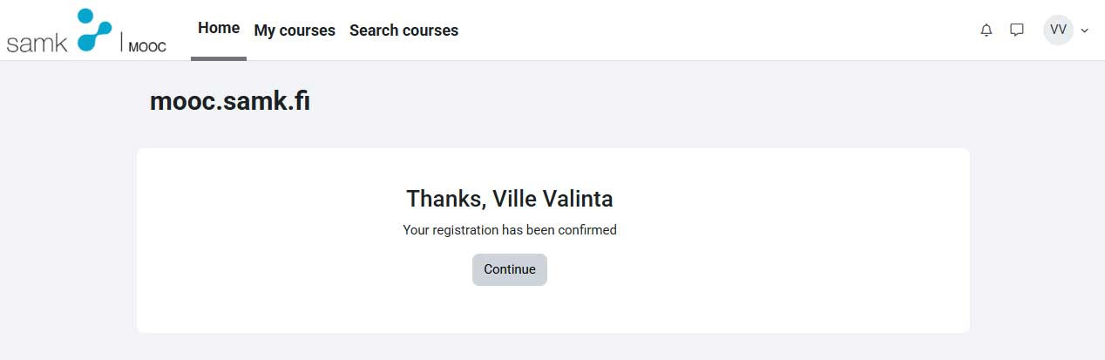The height and width of the screenshot is (360, 1105).
Task: Click the "Thanks, Ville Valinta" heading
Action: click(510, 199)
